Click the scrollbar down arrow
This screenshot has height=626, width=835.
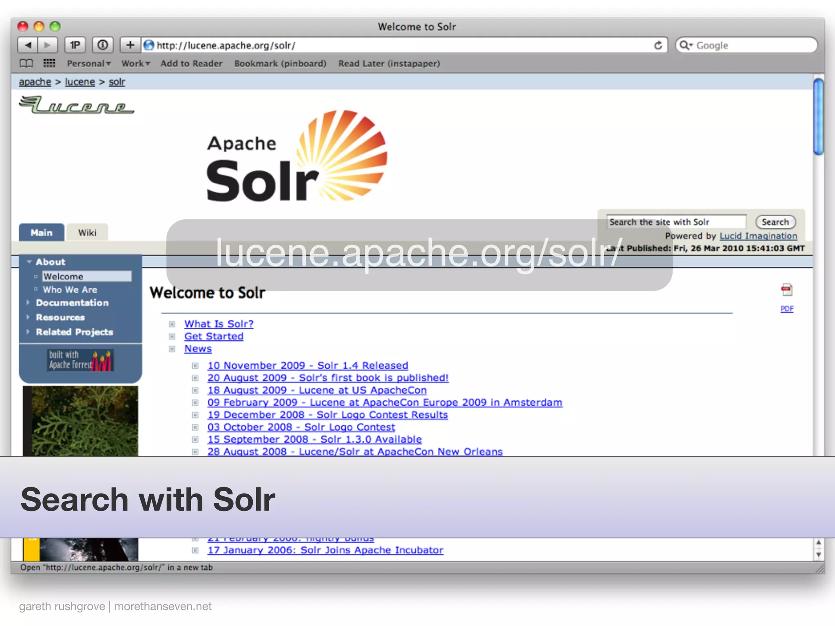[818, 555]
